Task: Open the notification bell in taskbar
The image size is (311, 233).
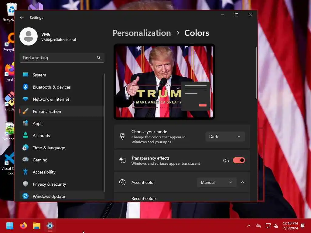Action: click(303, 226)
